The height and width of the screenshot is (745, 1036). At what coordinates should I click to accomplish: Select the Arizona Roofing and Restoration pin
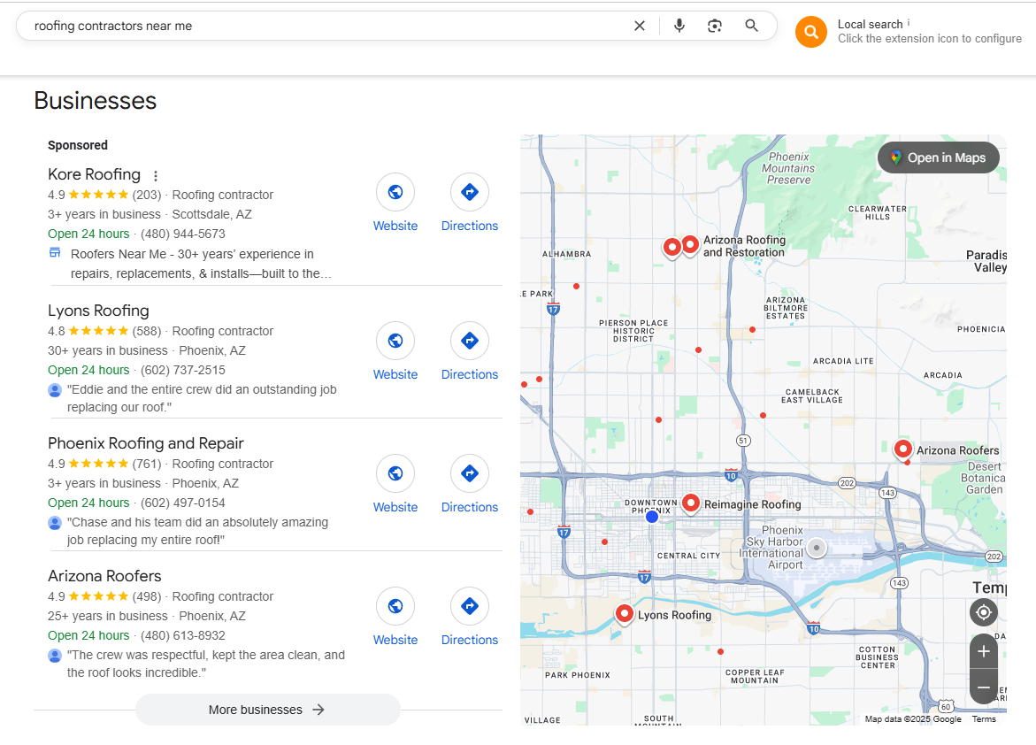pos(690,245)
